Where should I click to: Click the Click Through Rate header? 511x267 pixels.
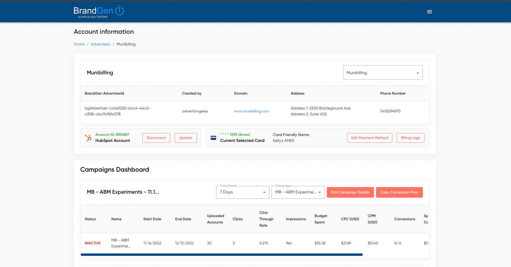[266, 219]
